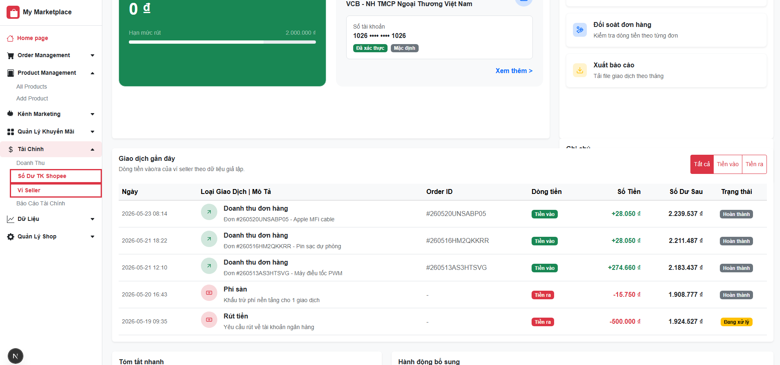
Task: Select the Tất cả transaction filter tab
Action: (702, 164)
